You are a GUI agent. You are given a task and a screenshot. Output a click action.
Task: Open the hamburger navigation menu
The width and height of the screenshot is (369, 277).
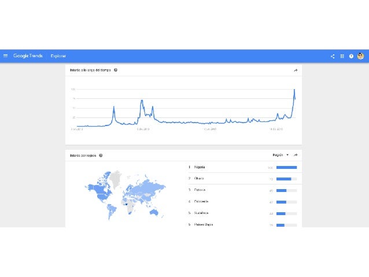pyautogui.click(x=6, y=56)
